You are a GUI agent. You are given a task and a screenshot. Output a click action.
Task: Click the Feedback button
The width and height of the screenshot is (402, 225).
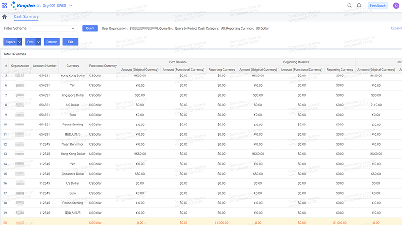pyautogui.click(x=377, y=6)
